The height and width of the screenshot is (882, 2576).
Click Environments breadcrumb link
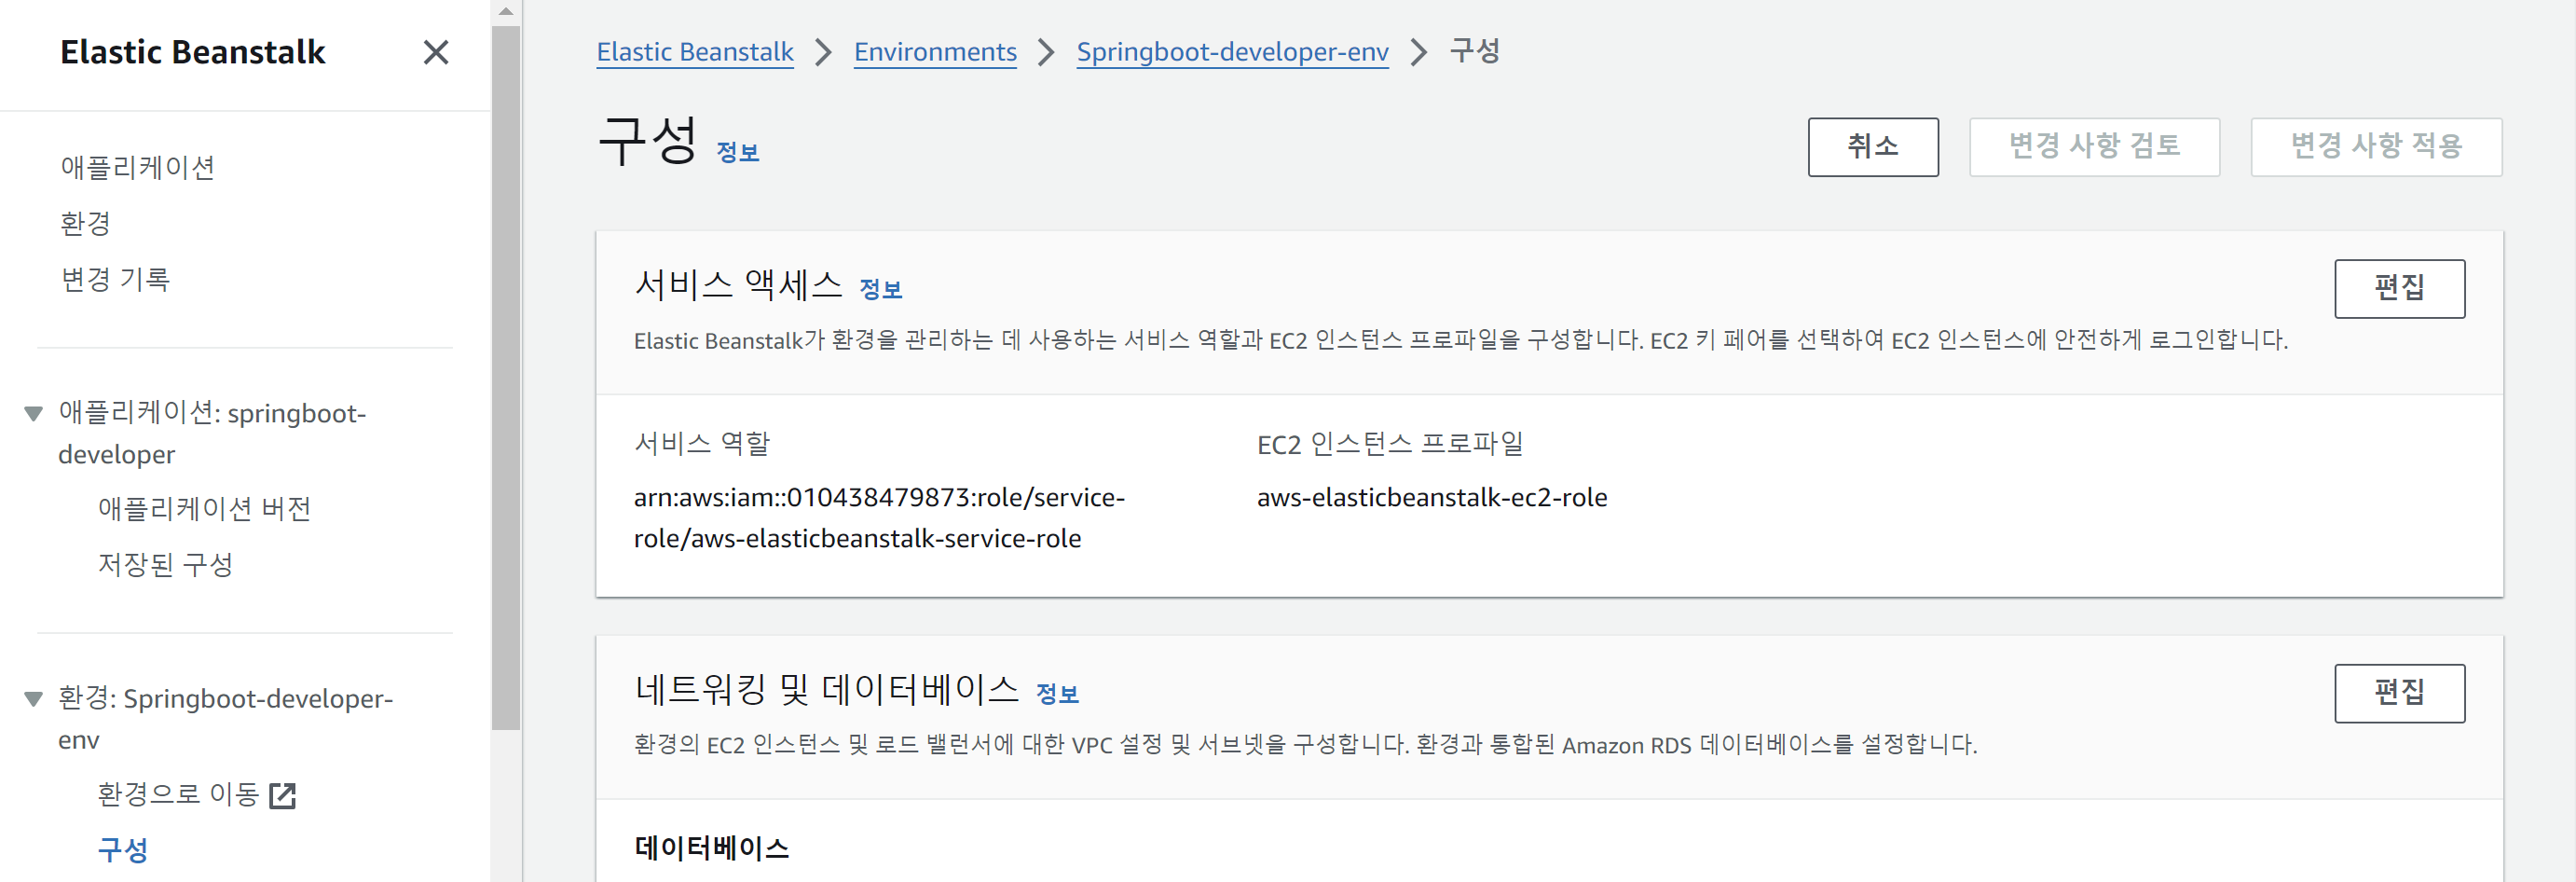coord(935,52)
